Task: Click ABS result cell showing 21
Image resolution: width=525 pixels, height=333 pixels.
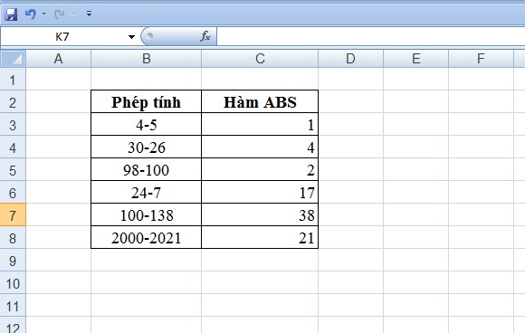Action: pyautogui.click(x=260, y=238)
